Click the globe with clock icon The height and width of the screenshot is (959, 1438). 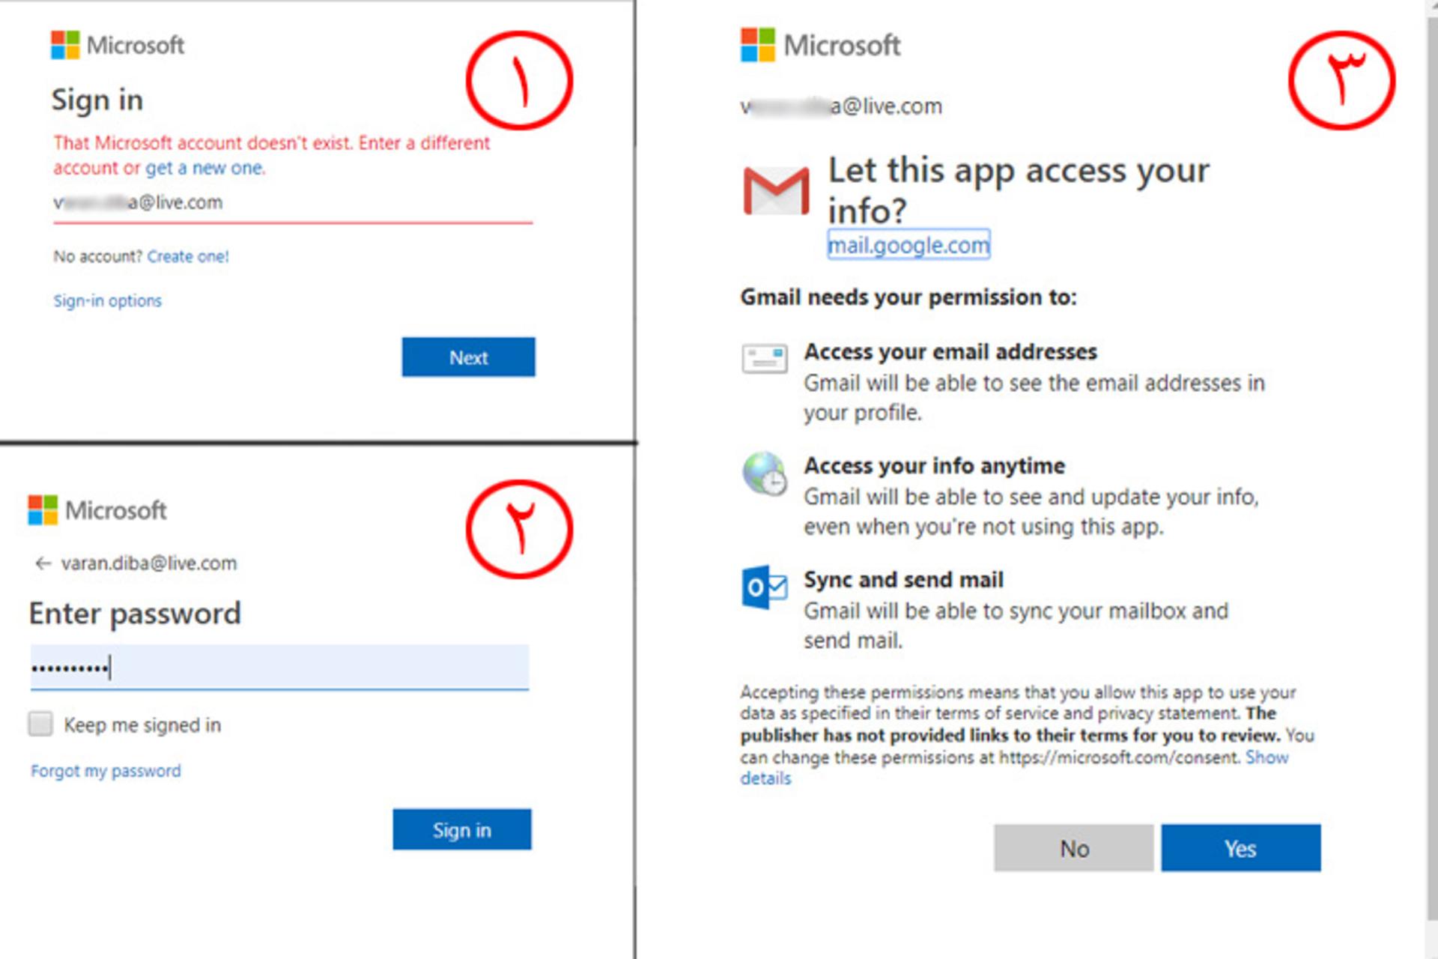(764, 474)
